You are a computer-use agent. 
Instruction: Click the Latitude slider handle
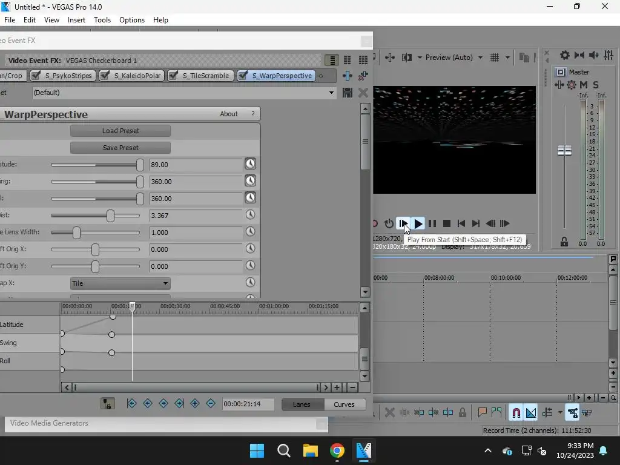pos(140,165)
